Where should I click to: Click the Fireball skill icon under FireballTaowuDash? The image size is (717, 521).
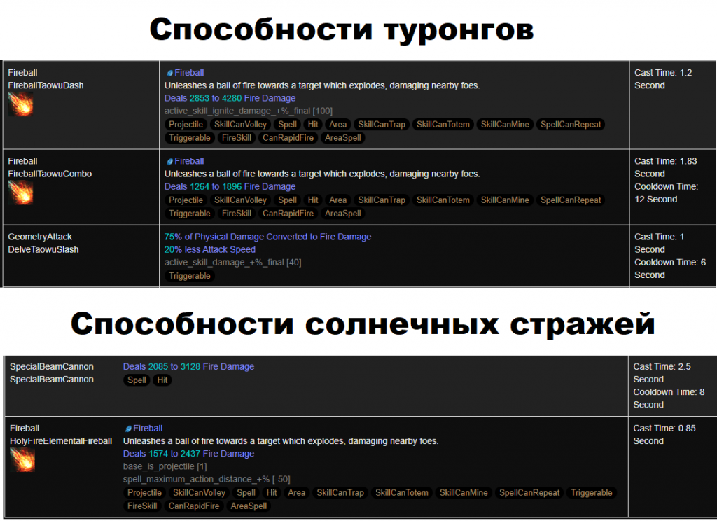(x=20, y=104)
